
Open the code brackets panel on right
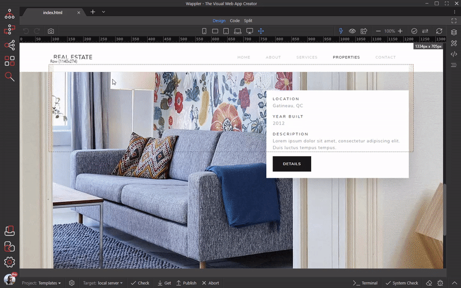pos(454,54)
